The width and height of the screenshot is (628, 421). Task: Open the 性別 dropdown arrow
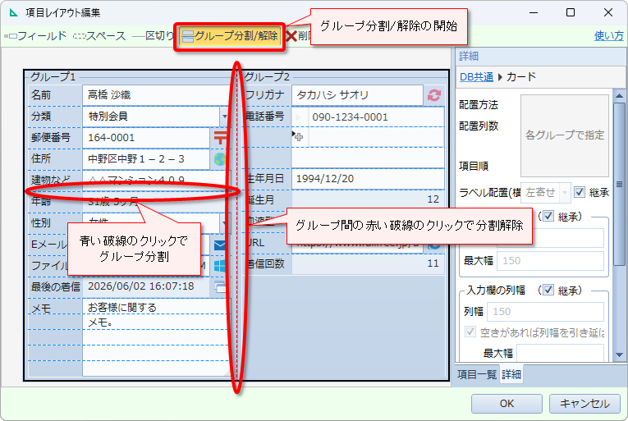click(x=224, y=222)
